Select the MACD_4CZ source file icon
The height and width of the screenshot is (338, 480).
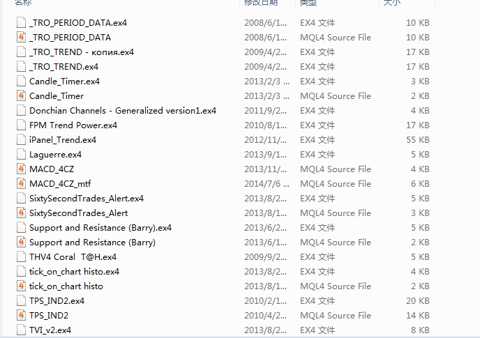point(21,169)
